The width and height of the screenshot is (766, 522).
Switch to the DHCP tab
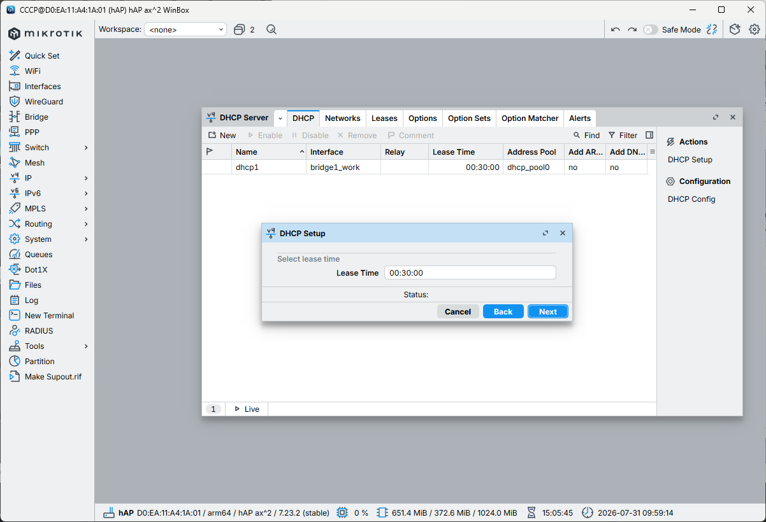click(303, 118)
